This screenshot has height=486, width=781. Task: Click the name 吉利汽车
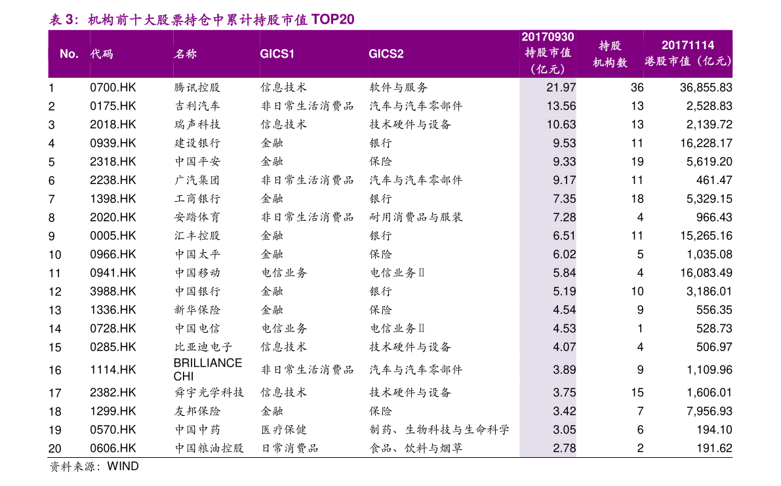click(197, 106)
